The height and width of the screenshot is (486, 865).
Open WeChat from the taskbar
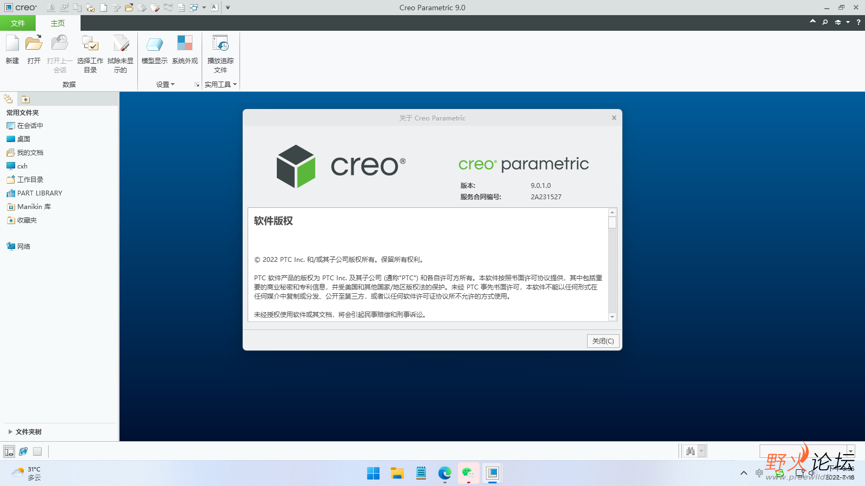click(468, 474)
